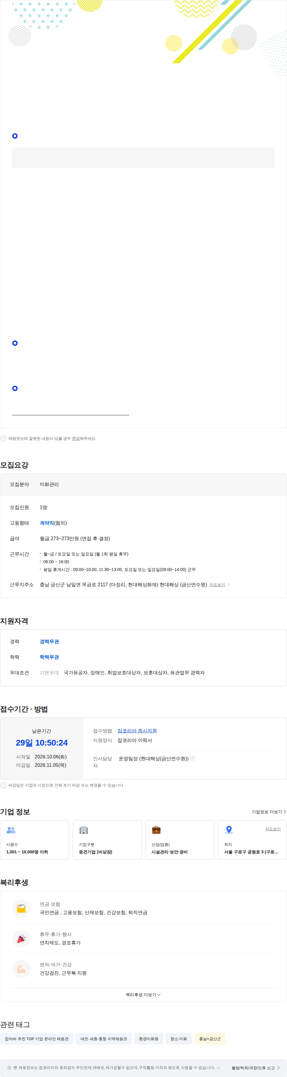
Task: Click the 서울 구로구 공원로 3 address text
Action: pyautogui.click(x=251, y=852)
